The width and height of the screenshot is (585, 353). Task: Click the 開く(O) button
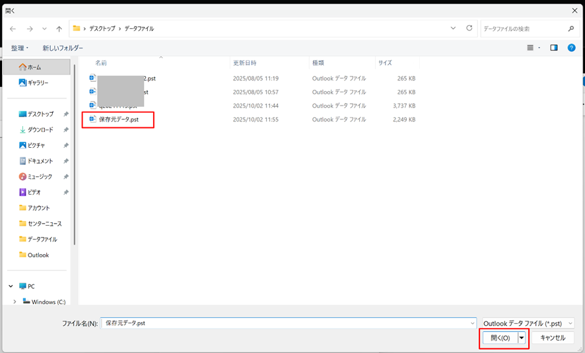pyautogui.click(x=500, y=338)
